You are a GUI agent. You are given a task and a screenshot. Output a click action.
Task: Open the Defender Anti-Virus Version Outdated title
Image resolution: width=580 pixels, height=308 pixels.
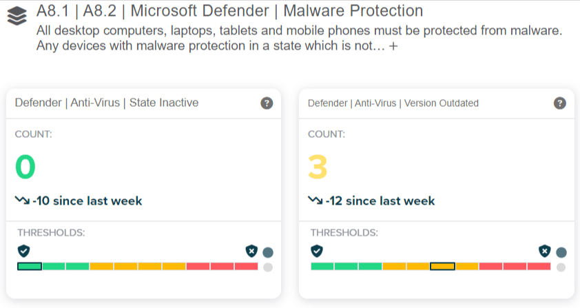(x=393, y=103)
